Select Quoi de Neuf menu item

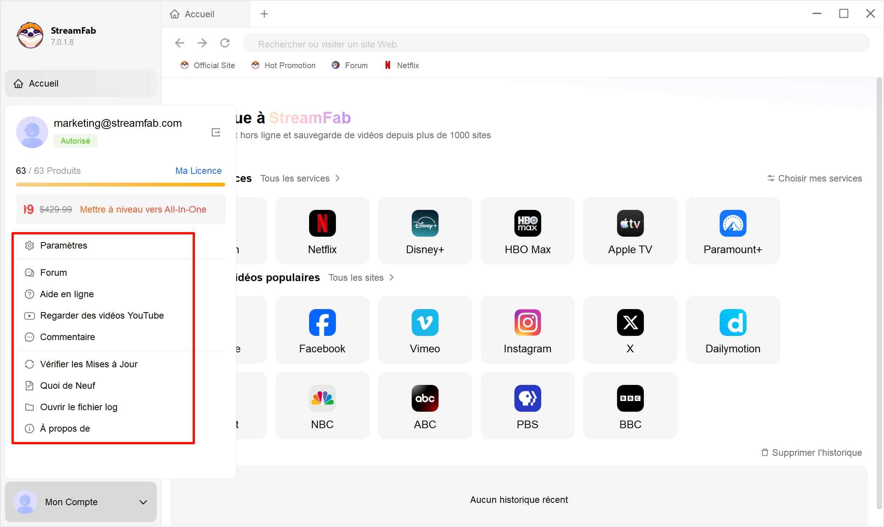pos(68,386)
